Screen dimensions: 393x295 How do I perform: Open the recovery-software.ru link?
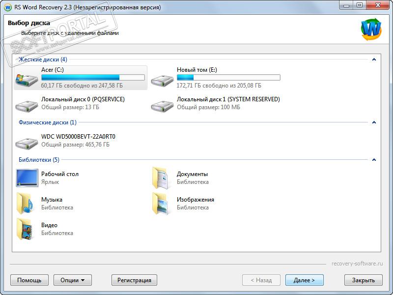click(x=357, y=264)
